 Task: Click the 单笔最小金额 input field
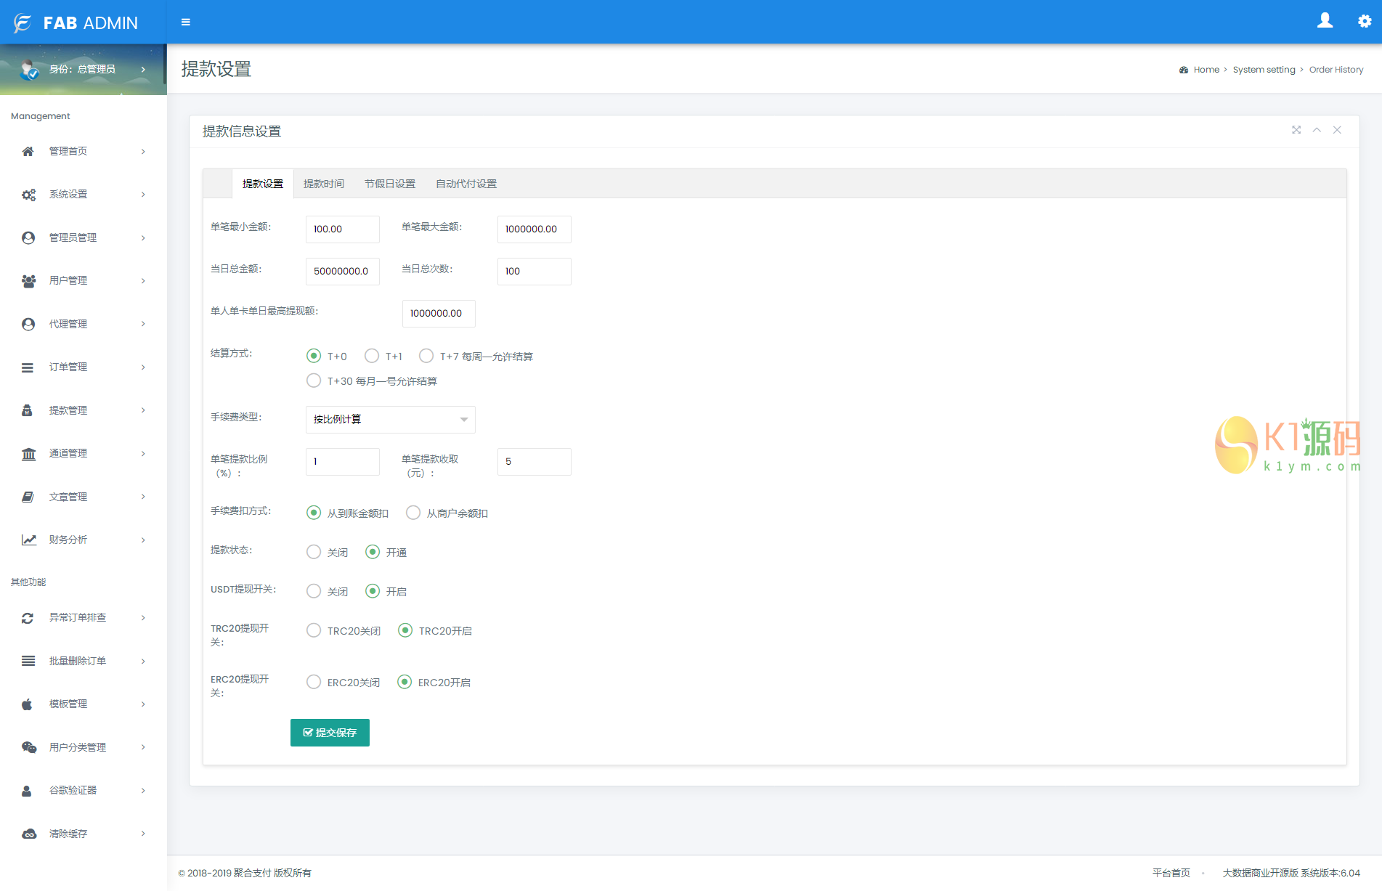(x=343, y=229)
